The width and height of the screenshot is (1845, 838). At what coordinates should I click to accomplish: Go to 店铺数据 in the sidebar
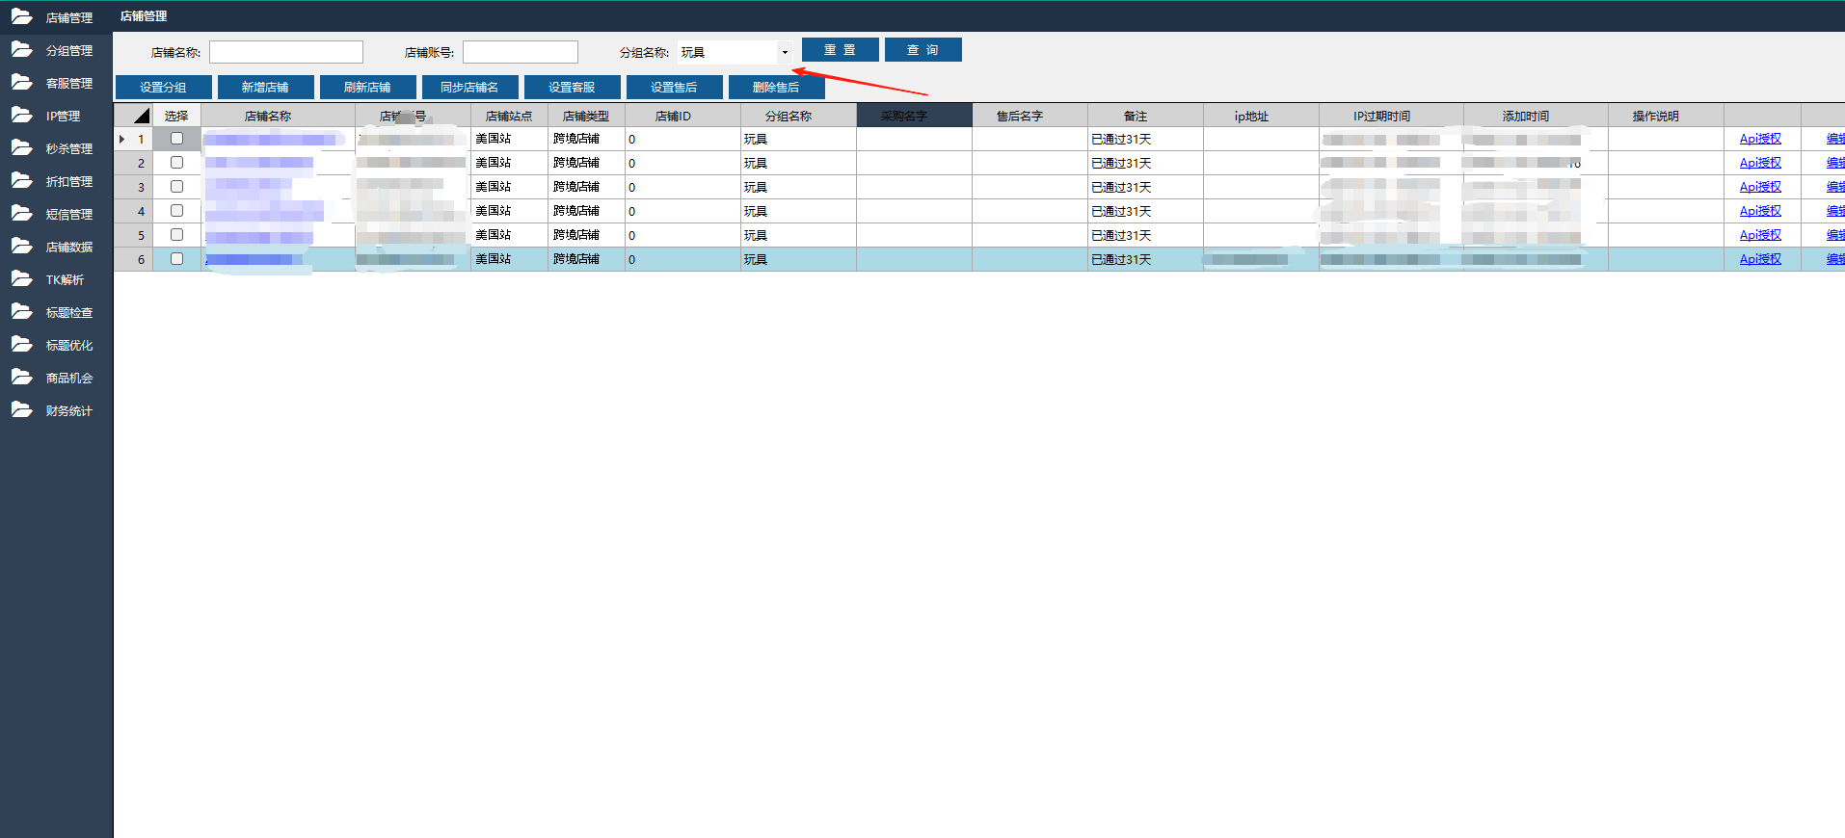[x=68, y=247]
